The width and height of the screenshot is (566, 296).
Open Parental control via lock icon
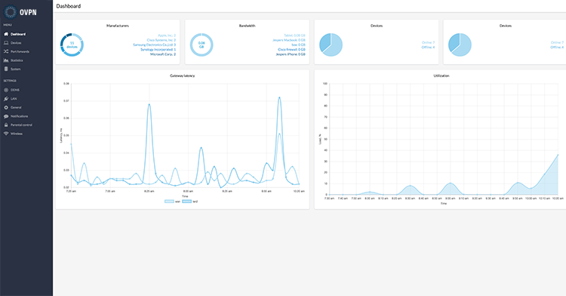(6, 125)
